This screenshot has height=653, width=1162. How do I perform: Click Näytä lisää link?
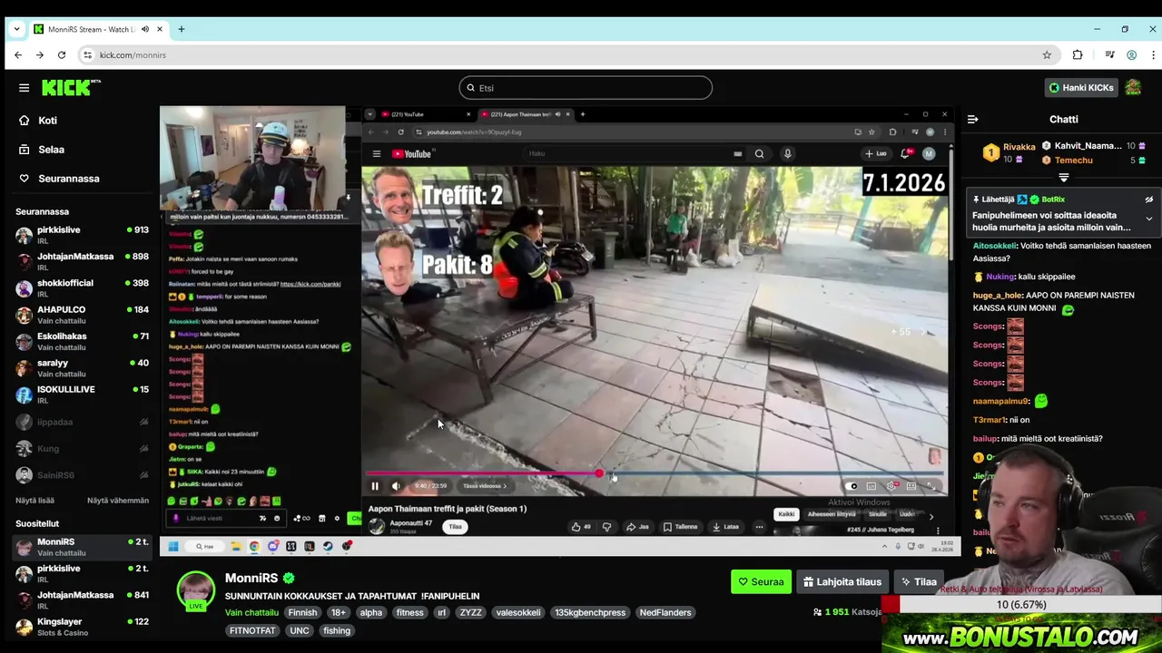click(x=34, y=501)
